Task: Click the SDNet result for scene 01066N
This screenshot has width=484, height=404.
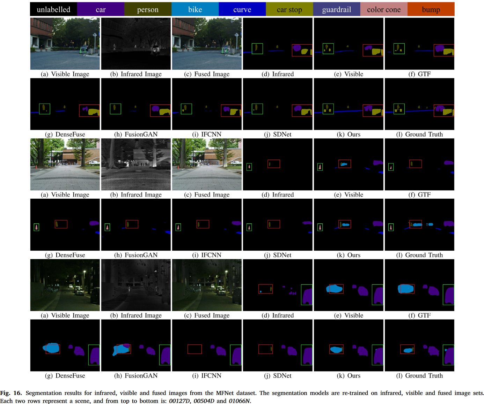Action: click(x=278, y=345)
